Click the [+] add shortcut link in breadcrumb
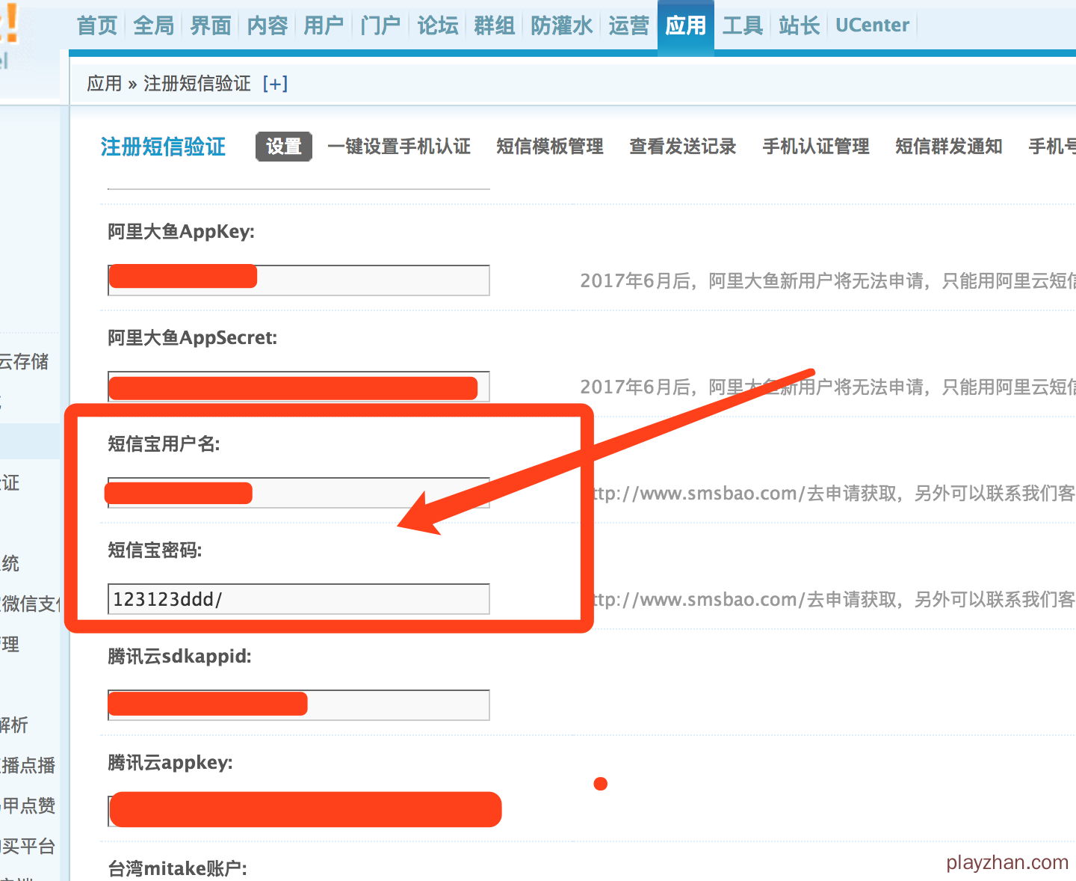 click(275, 84)
